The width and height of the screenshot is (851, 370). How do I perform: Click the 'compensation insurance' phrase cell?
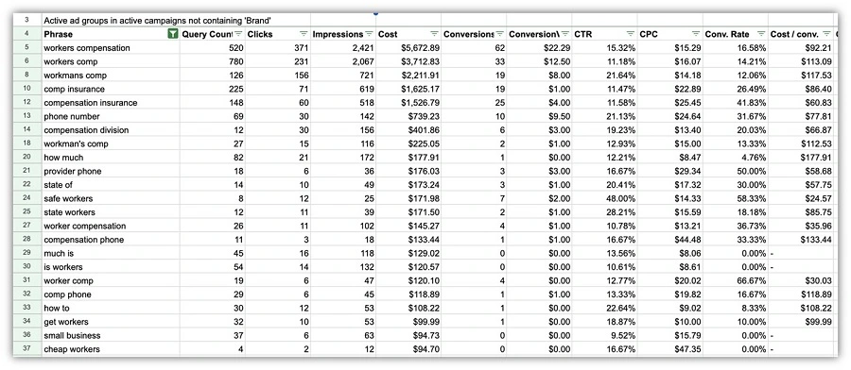111,102
